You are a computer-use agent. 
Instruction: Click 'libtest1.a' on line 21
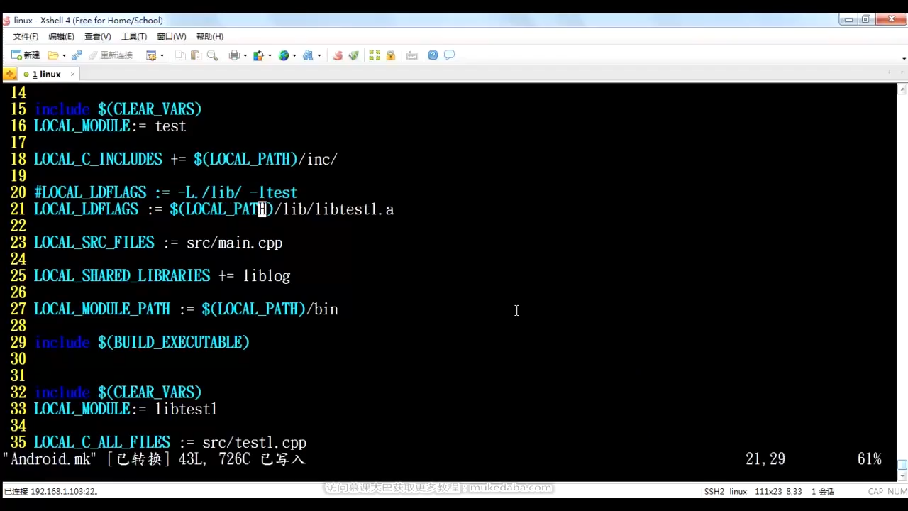[x=355, y=209]
